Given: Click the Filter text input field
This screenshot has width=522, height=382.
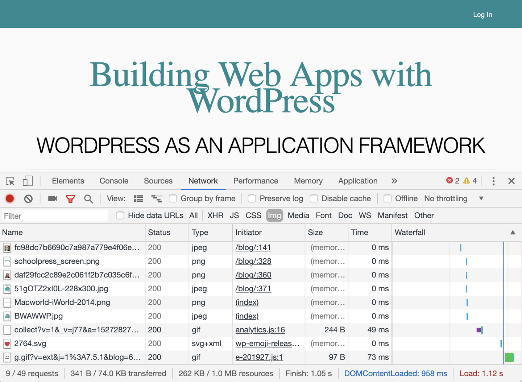Looking at the screenshot, I should [55, 216].
